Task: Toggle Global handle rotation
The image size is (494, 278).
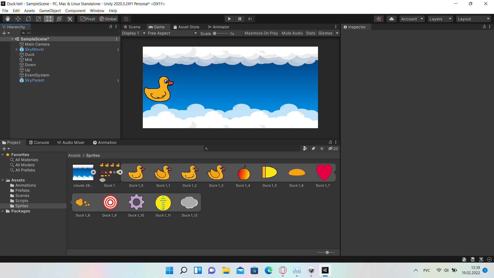Action: [x=108, y=19]
